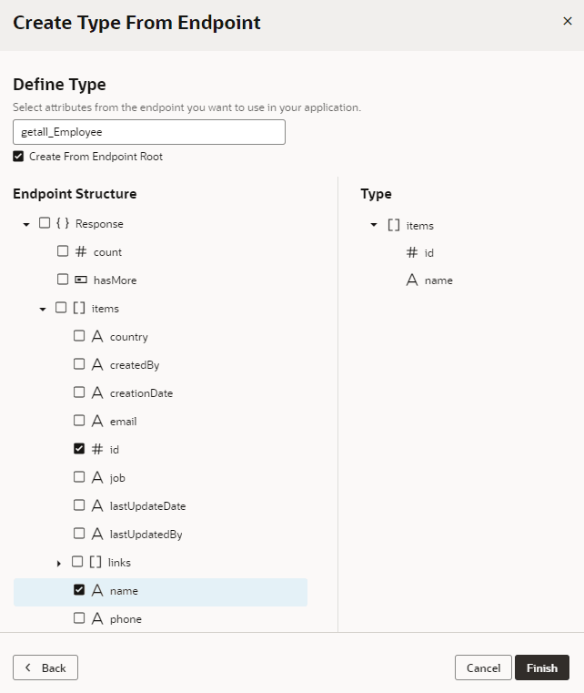Click the type name input field
Screen dimensions: 584x693
point(149,132)
